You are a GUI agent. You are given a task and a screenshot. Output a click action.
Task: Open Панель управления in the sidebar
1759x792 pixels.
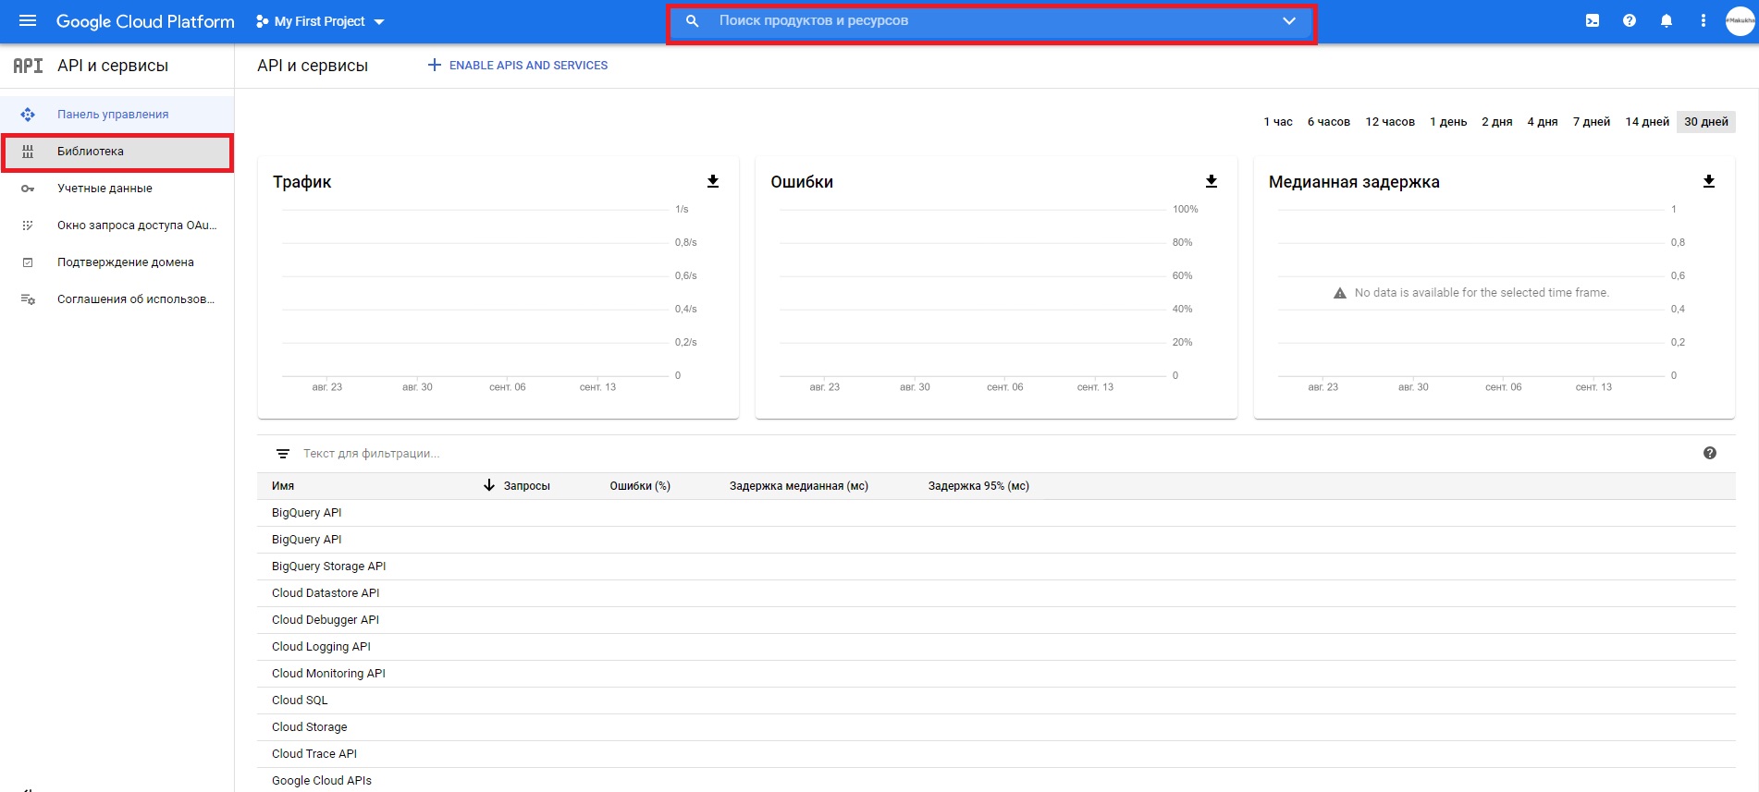117,115
